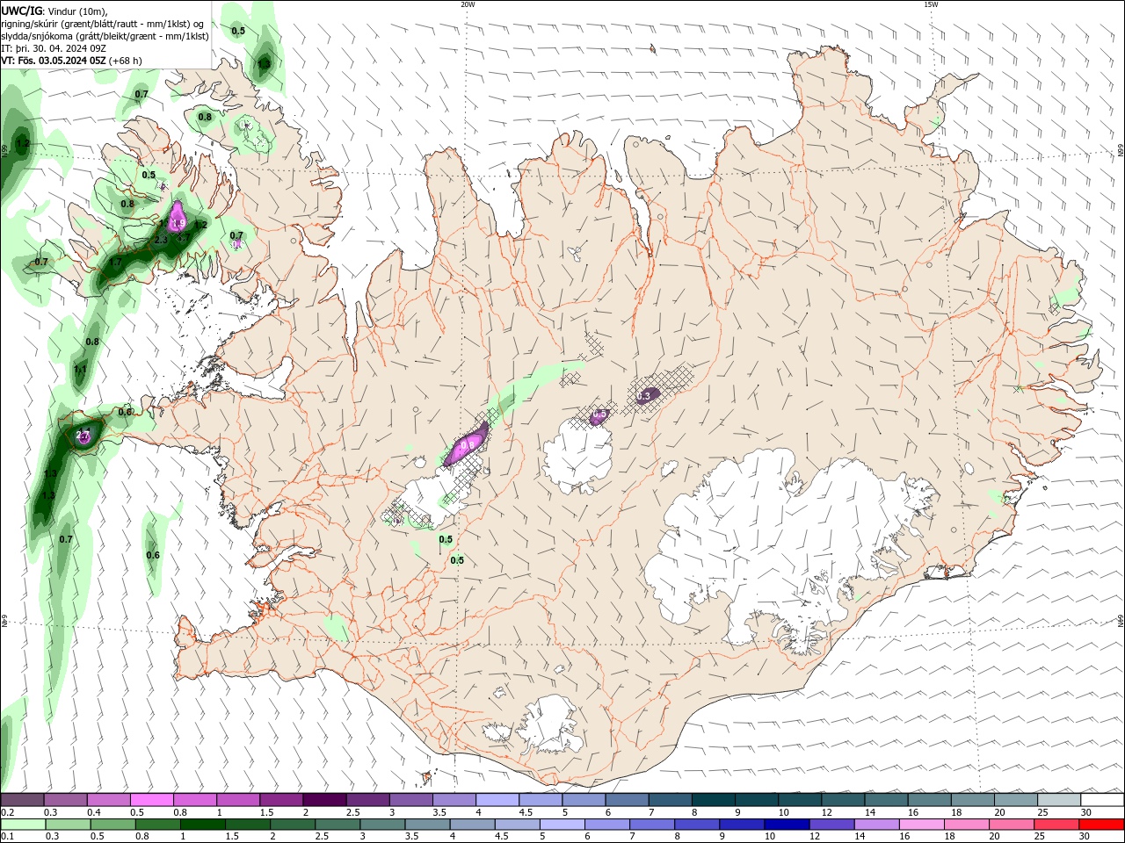This screenshot has width=1125, height=843.
Task: Select rain scale swatch between 14 and 16
Action: point(876,825)
